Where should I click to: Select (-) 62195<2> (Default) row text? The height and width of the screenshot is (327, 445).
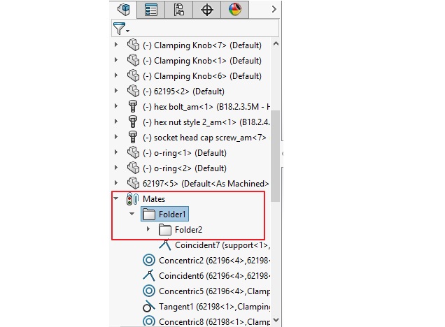(x=183, y=92)
